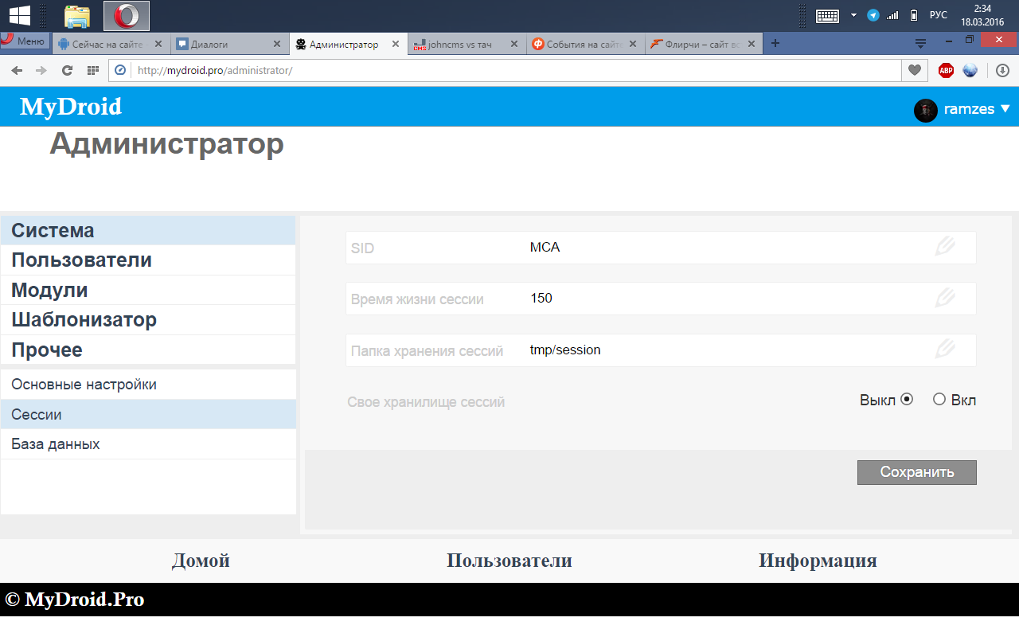This screenshot has width=1019, height=637.
Task: Open the Opera Меню dropdown
Action: [25, 41]
